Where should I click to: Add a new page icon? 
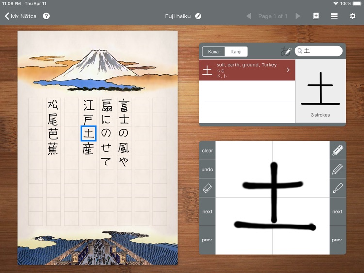pyautogui.click(x=316, y=16)
